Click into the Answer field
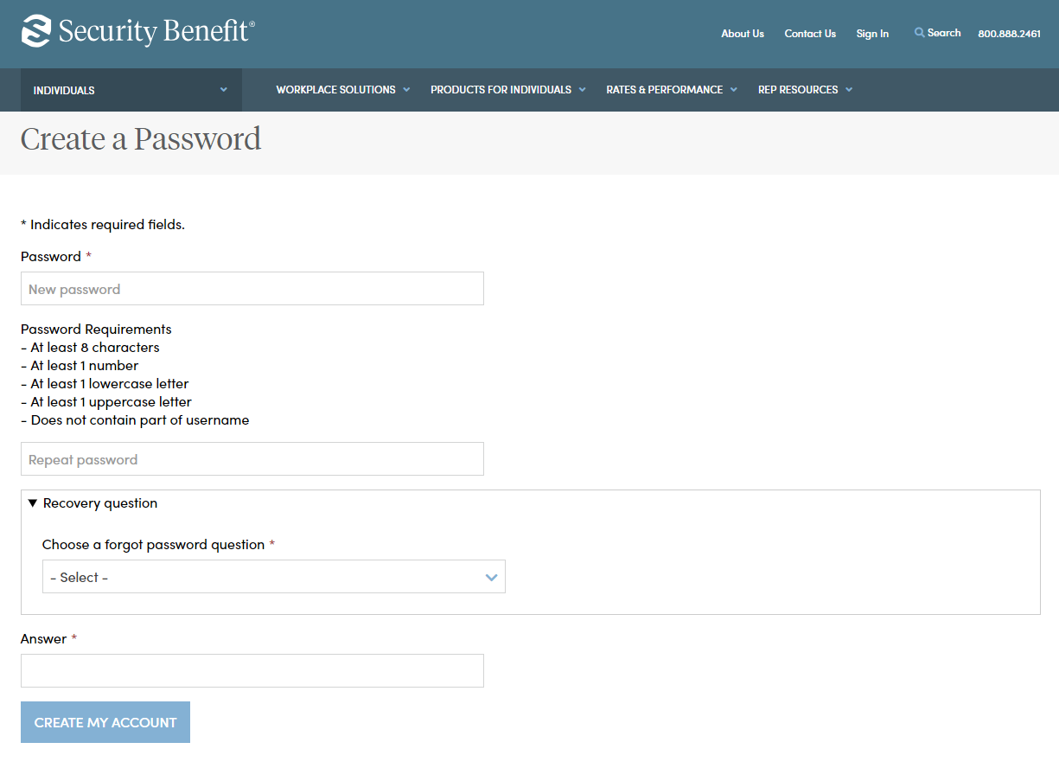This screenshot has width=1059, height=768. [x=252, y=671]
